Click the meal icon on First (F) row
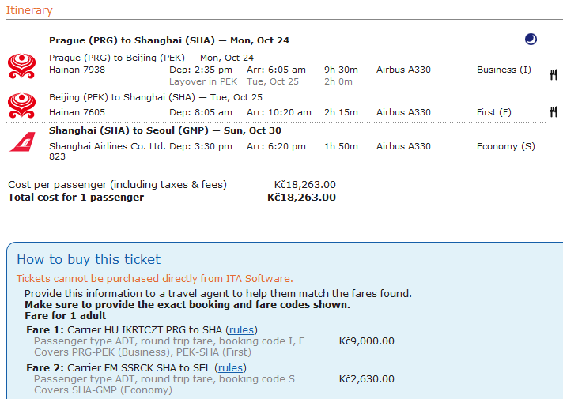Screen dimensions: 563x399 click(x=553, y=112)
